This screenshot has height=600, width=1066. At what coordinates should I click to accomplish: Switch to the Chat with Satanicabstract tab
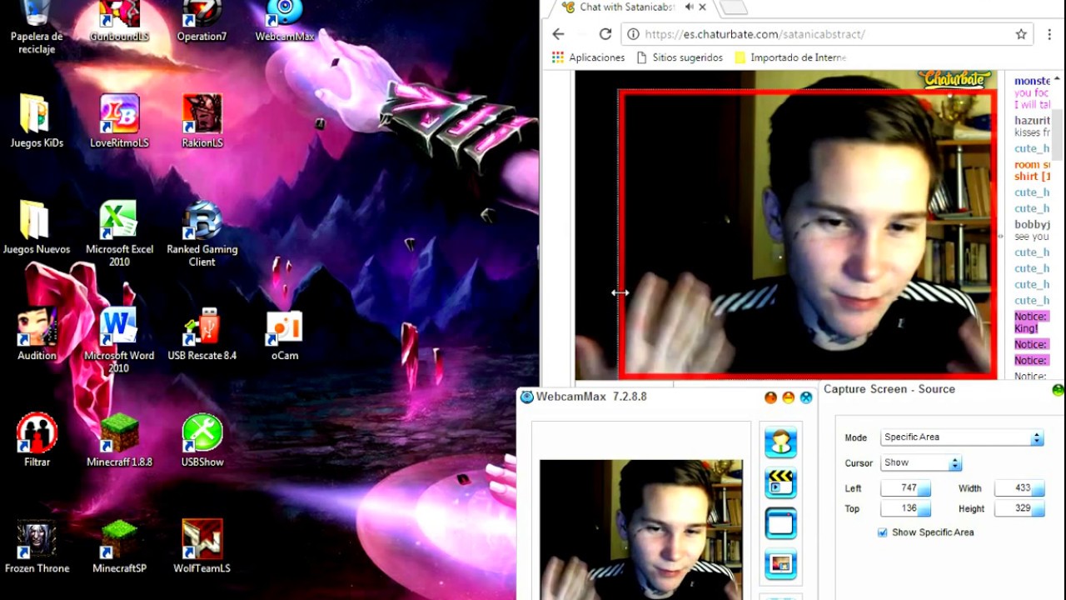coord(627,7)
